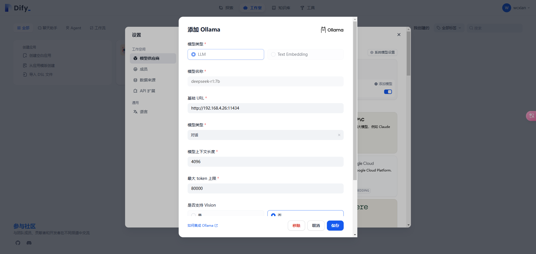Image resolution: width=536 pixels, height=254 pixels.
Task: Click the pink translate floating icon
Action: (531, 116)
